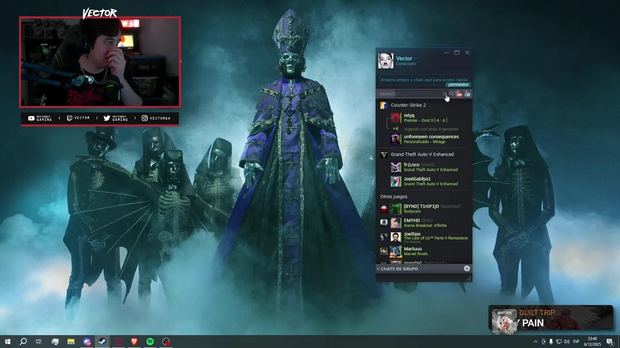Grab the friends window resize grip
The image size is (620, 348).
point(468,279)
